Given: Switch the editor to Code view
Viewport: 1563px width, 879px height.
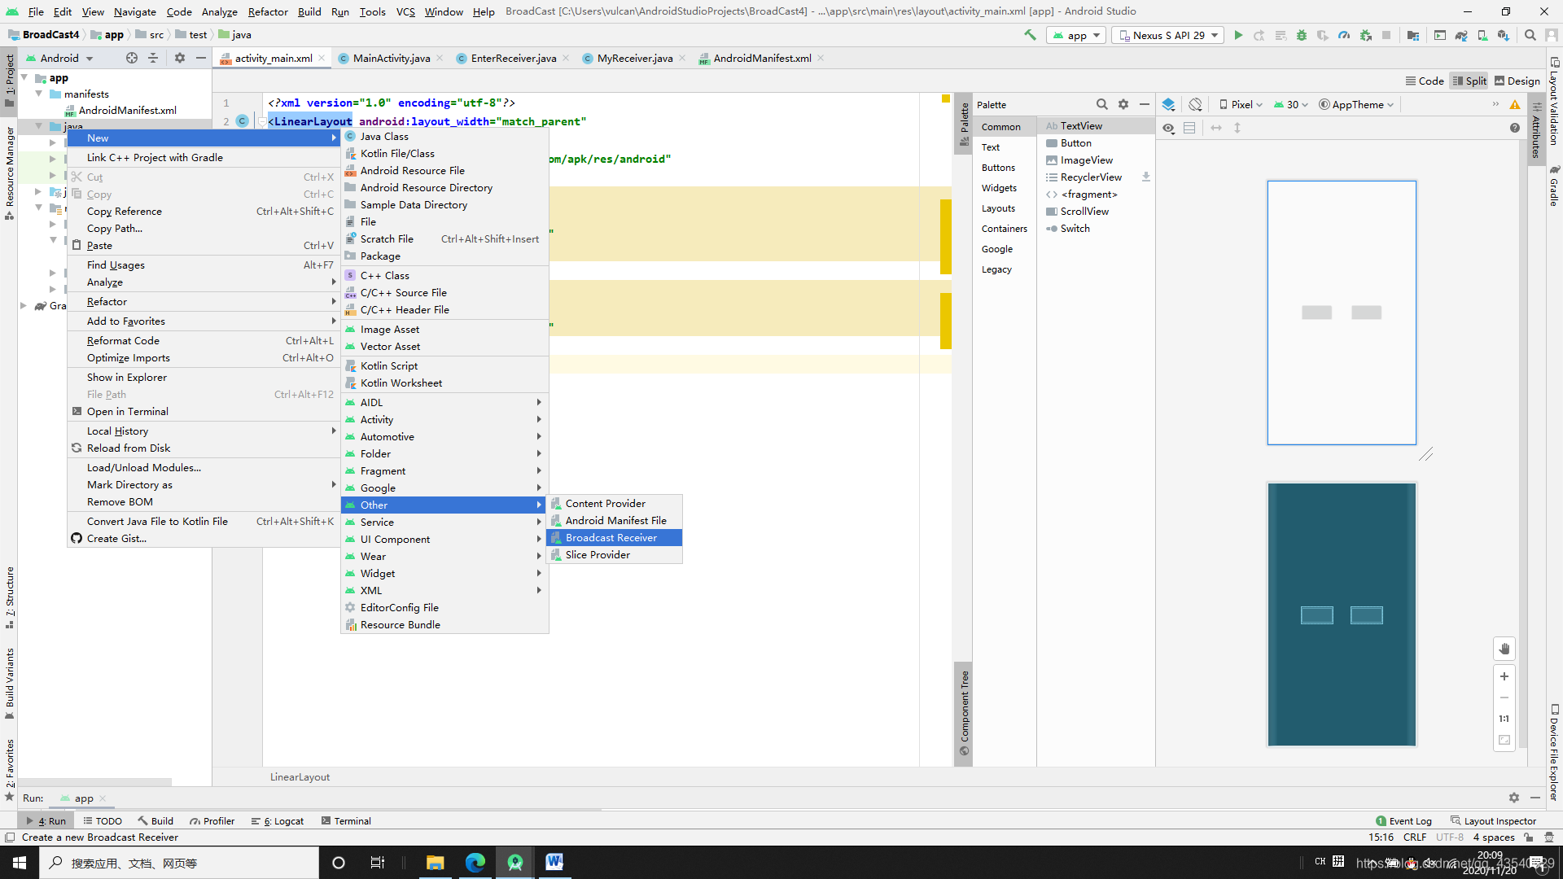Looking at the screenshot, I should click(1425, 81).
